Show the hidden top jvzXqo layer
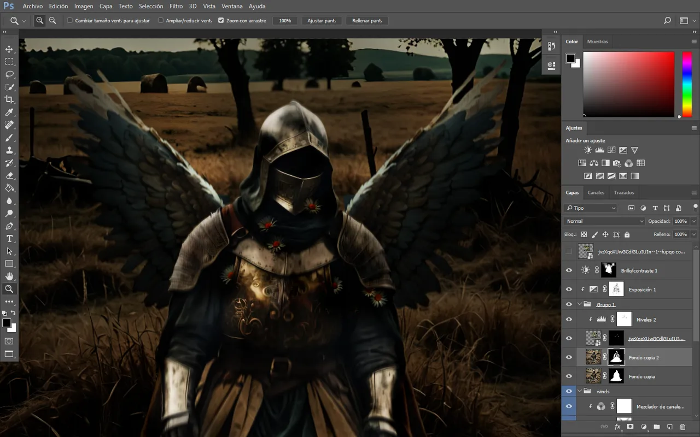The image size is (700, 437). (569, 251)
